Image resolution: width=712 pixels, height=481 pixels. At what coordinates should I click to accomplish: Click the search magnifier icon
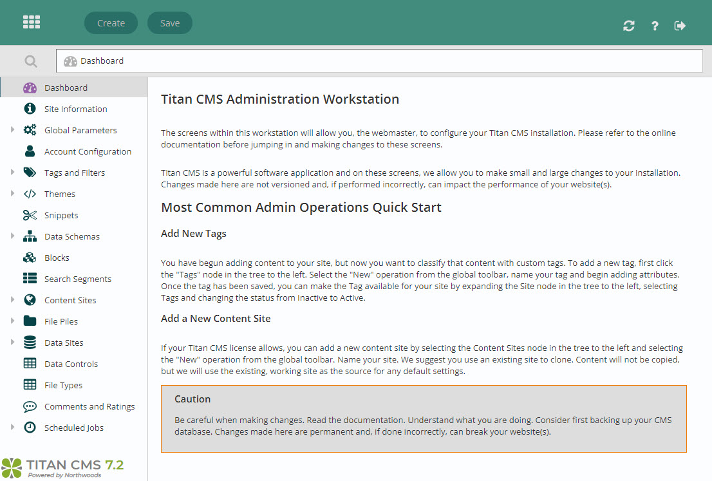coord(31,61)
